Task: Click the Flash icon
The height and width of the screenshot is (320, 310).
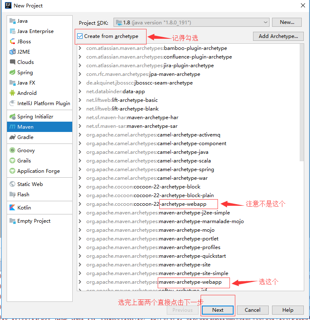Action: click(12, 195)
